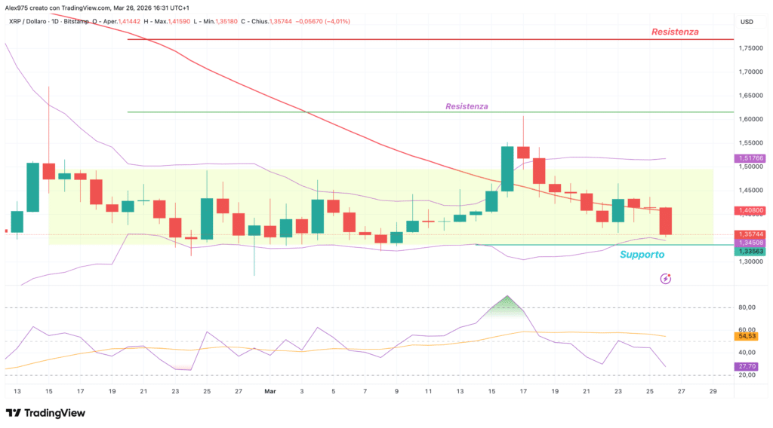The height and width of the screenshot is (428, 773).
Task: Click the red 1,35744 price tag
Action: (x=750, y=234)
